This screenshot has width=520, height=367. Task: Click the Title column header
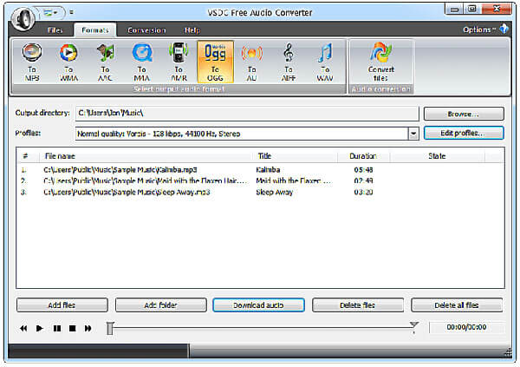point(296,156)
